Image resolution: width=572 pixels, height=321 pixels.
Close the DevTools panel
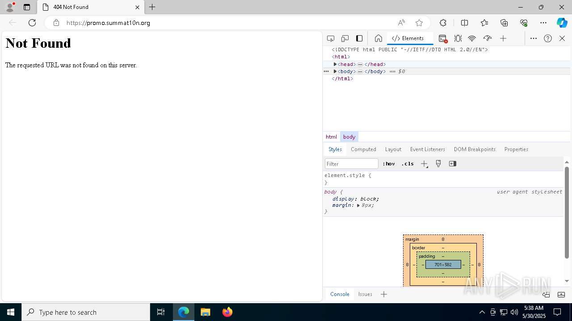[562, 38]
